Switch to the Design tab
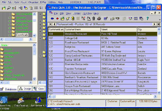 pyautogui.click(x=25, y=89)
